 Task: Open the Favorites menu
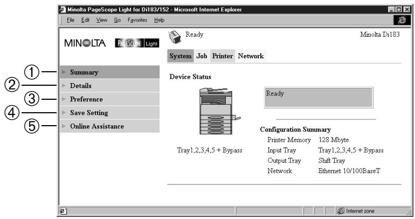pyautogui.click(x=137, y=20)
